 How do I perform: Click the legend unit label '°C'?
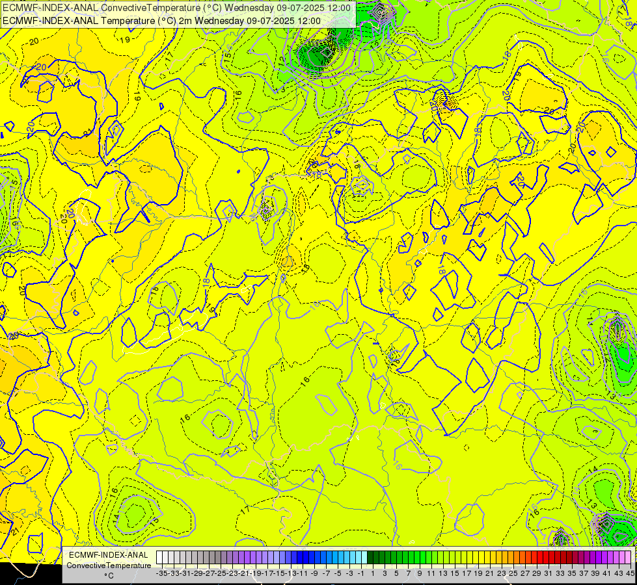pyautogui.click(x=109, y=575)
